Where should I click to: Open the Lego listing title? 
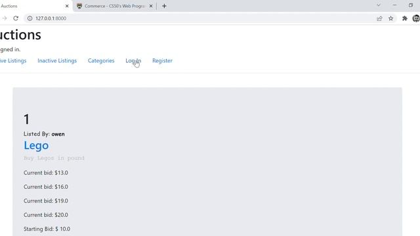click(36, 146)
